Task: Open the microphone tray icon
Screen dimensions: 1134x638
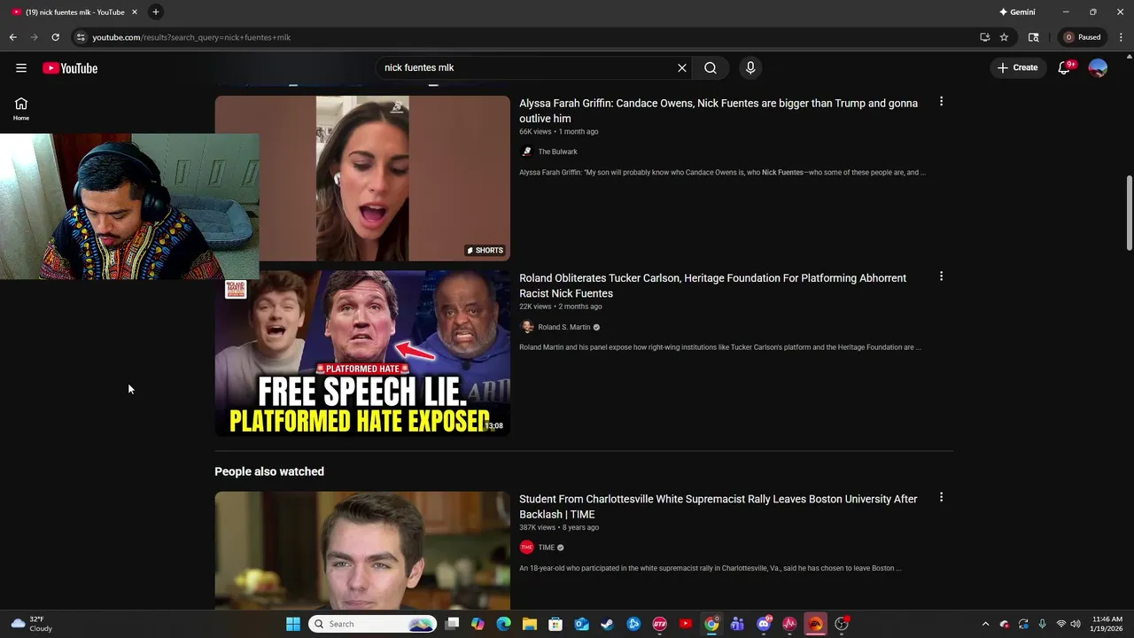Action: coord(1042,624)
